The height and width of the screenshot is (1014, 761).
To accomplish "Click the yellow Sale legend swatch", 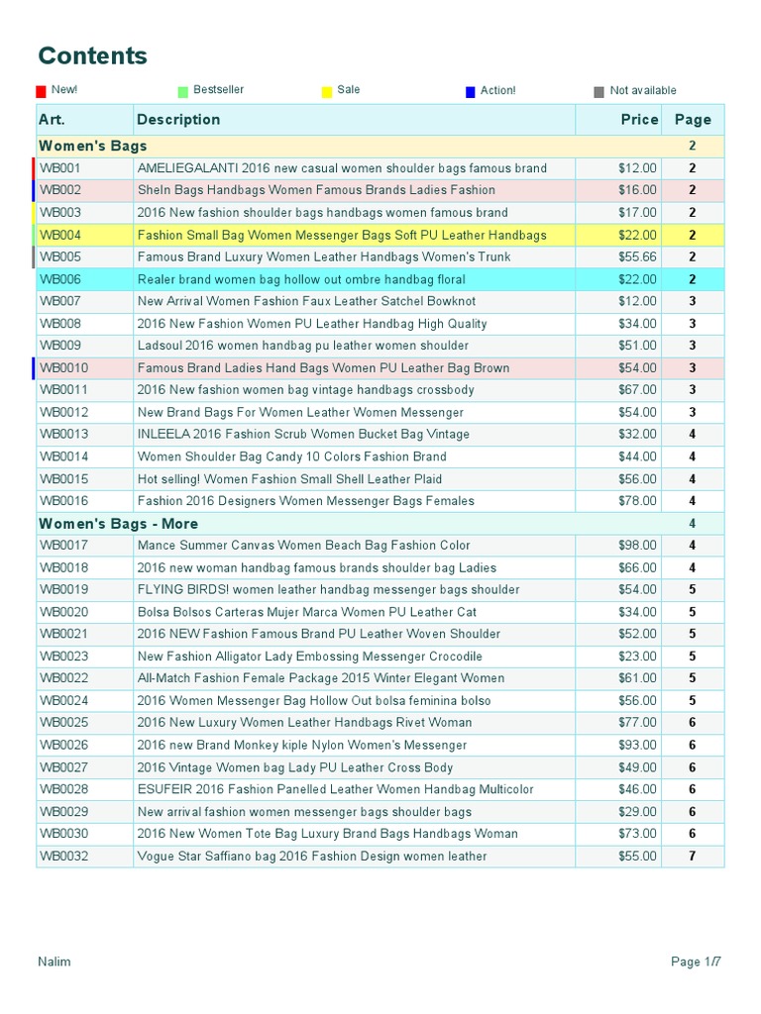I will pyautogui.click(x=327, y=92).
